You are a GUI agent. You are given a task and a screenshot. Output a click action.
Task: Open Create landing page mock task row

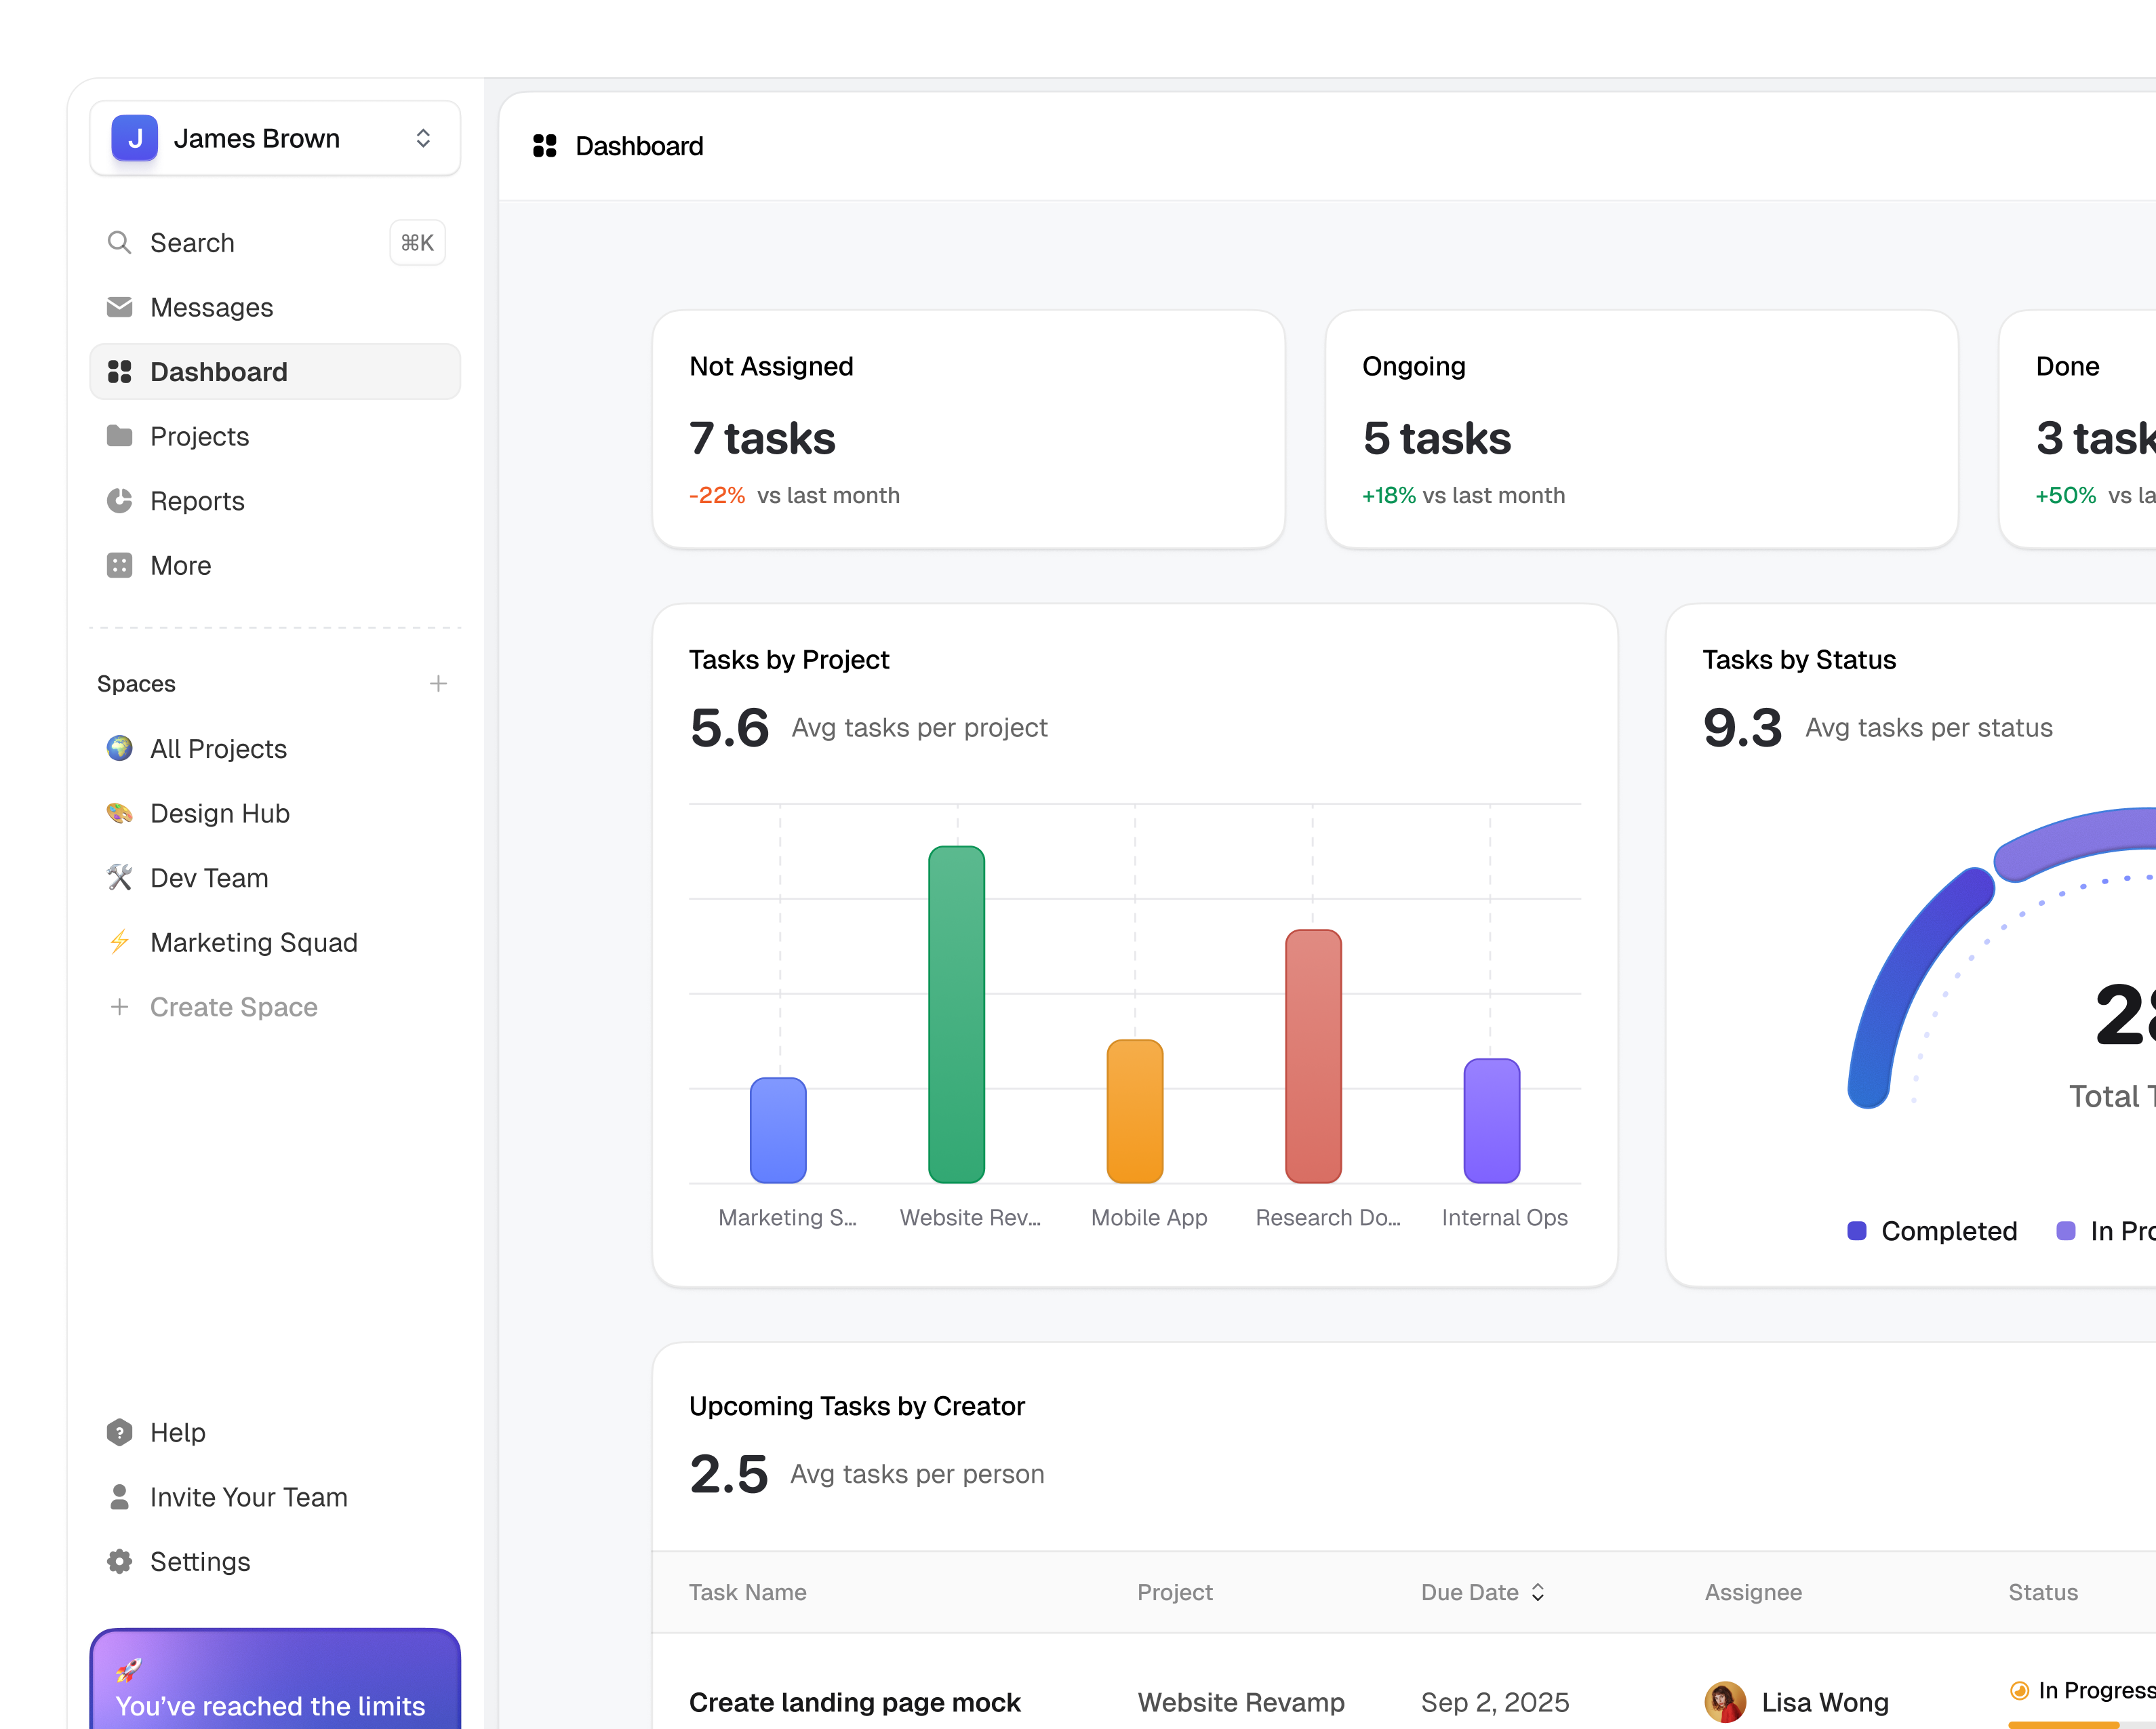[854, 1702]
